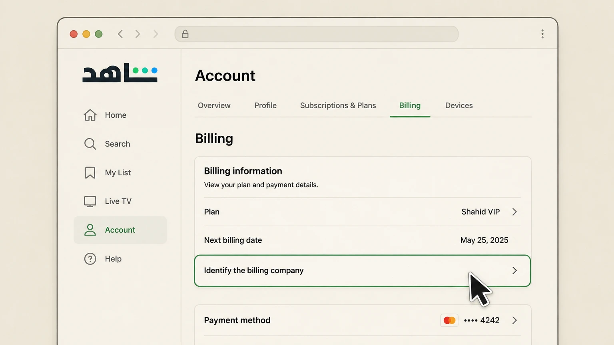Select the Billing tab
Image resolution: width=614 pixels, height=345 pixels.
[410, 105]
